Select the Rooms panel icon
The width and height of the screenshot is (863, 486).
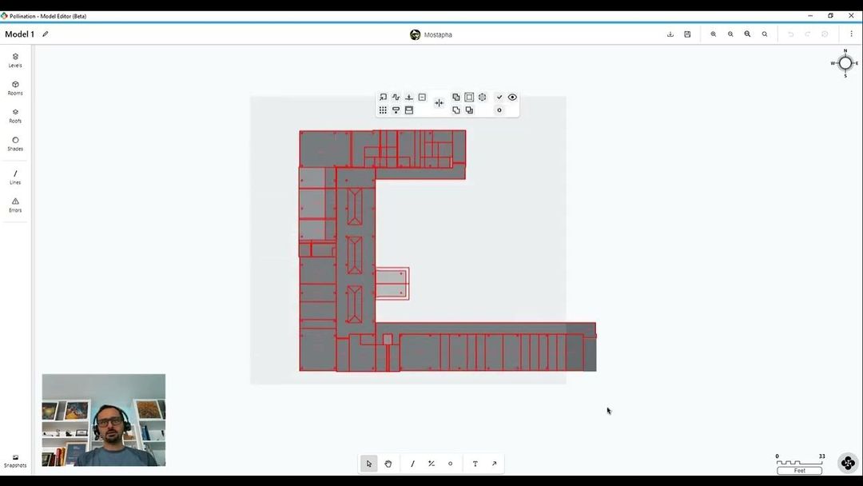tap(15, 88)
